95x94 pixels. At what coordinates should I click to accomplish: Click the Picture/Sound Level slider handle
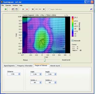click(45, 60)
